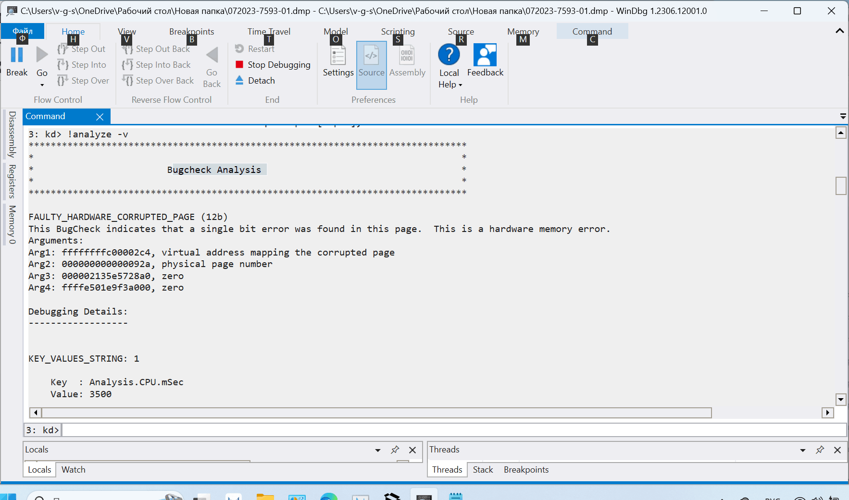The width and height of the screenshot is (849, 500).
Task: Switch to the Memory ribbon tab
Action: pos(523,32)
